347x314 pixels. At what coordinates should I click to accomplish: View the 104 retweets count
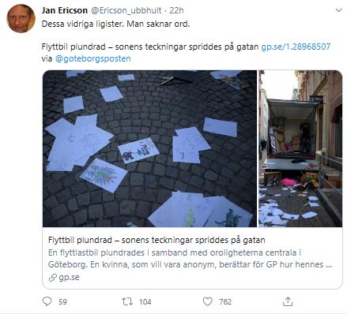point(145,301)
